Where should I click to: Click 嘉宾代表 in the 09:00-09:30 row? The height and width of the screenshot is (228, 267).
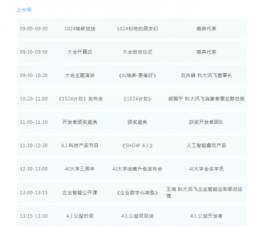point(206,29)
